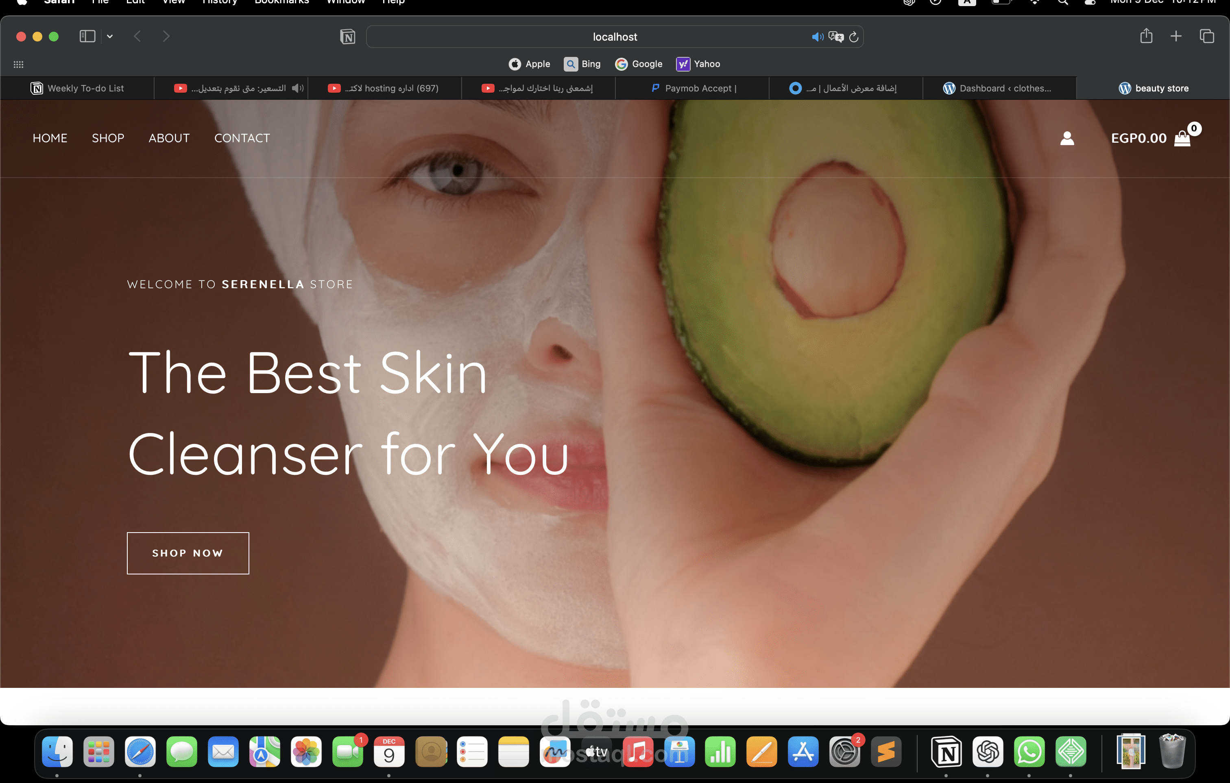Open WhatsApp from the Dock

pos(1029,752)
